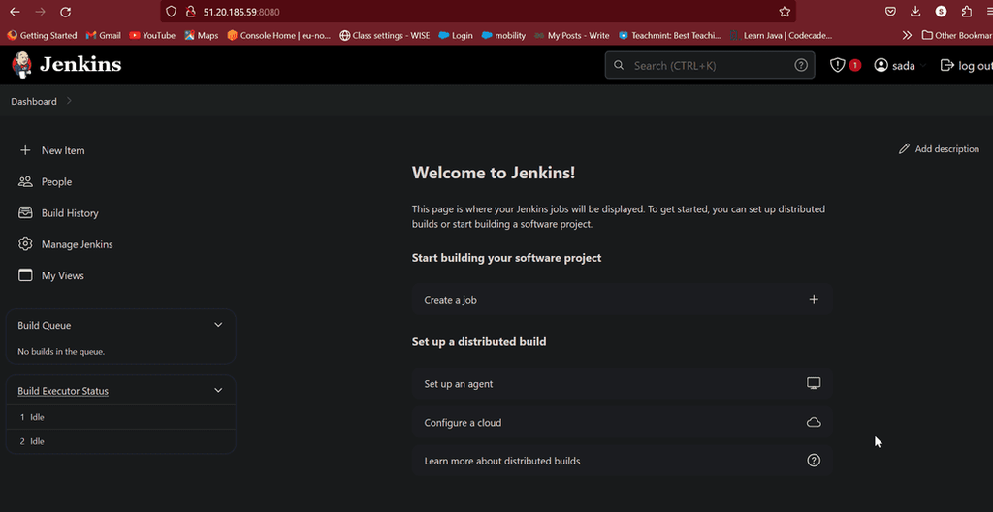The height and width of the screenshot is (512, 993).
Task: Open the Gmail bookmark
Action: (103, 35)
